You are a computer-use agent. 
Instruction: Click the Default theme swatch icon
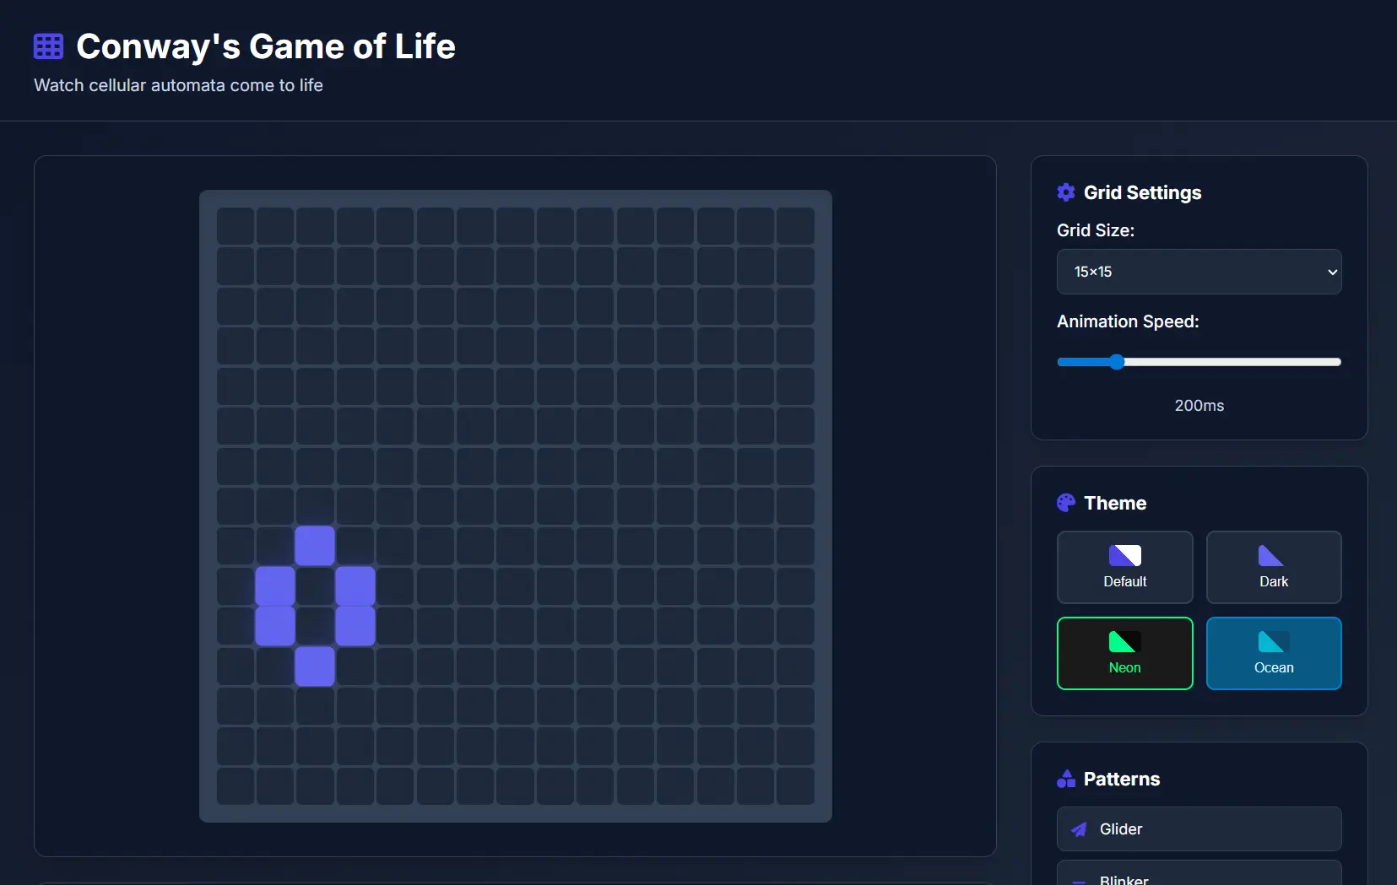[1124, 555]
